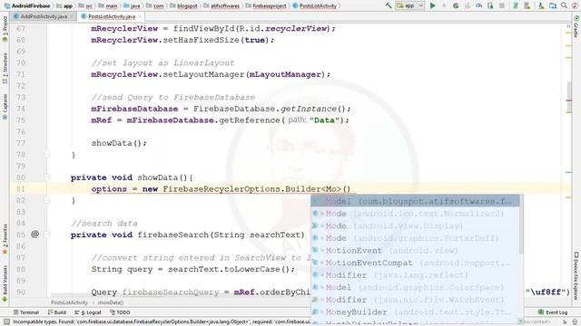Click the Apply Changes lightning icon
581x326 pixels.
[444, 5]
